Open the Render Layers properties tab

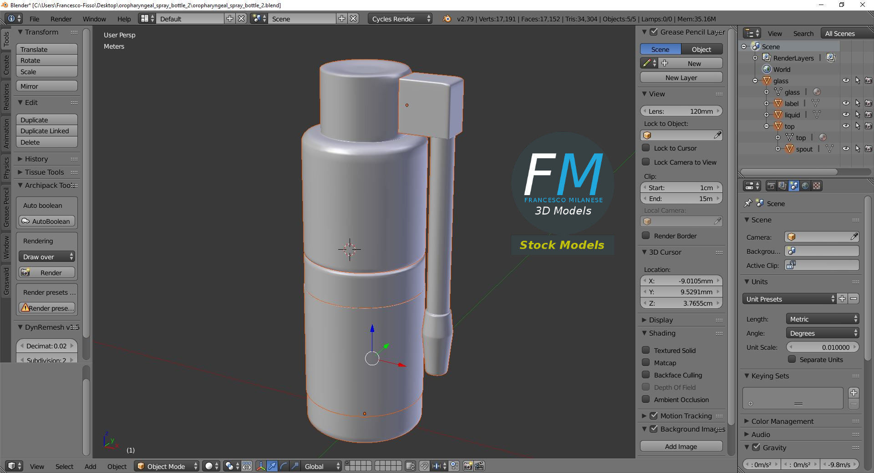tap(782, 186)
